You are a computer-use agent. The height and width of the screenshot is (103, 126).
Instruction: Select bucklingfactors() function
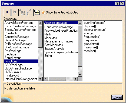pos(94,23)
